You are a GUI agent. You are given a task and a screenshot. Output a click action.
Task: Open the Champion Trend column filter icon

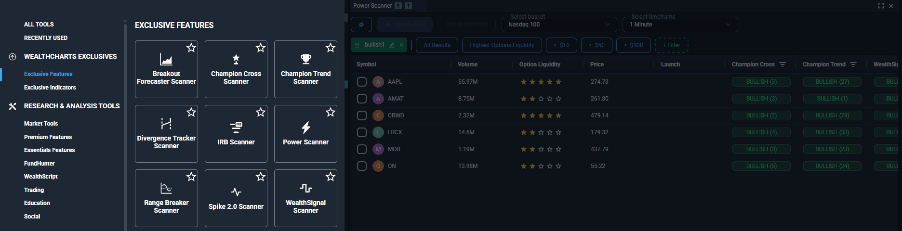point(853,64)
